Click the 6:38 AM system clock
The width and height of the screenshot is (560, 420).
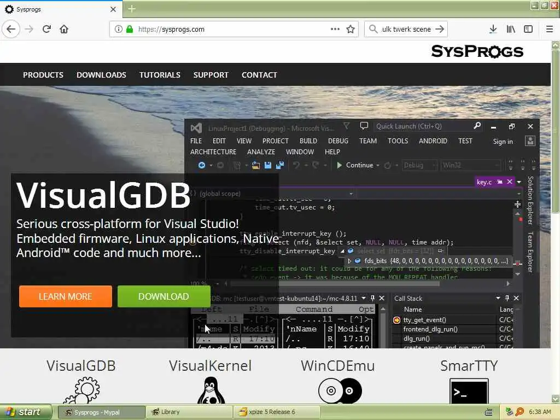(540, 412)
